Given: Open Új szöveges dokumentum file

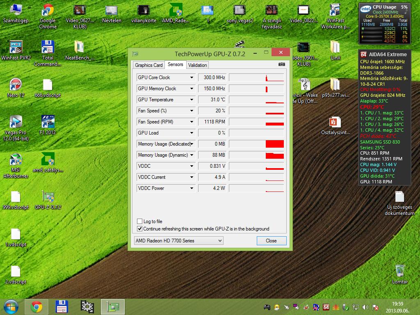Looking at the screenshot, I should (x=399, y=203).
